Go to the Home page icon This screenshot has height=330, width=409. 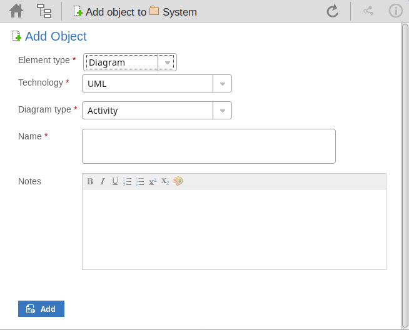[16, 11]
